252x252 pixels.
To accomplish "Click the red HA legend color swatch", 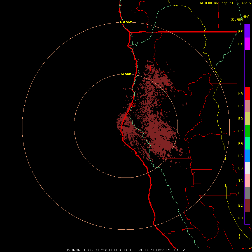I will pos(247,94).
